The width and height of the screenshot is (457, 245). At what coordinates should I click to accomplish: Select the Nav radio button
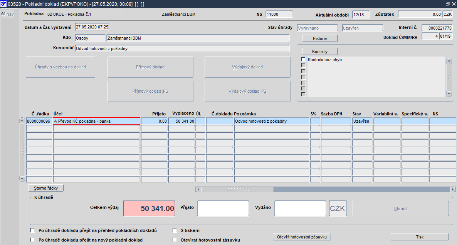click(3, 14)
